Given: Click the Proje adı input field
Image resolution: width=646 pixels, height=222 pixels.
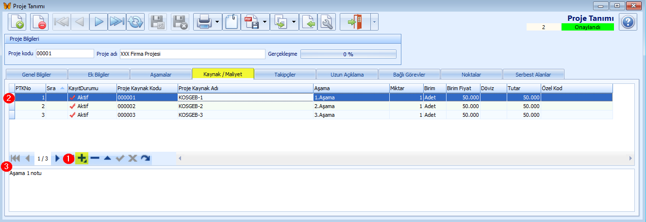Looking at the screenshot, I should pos(192,54).
